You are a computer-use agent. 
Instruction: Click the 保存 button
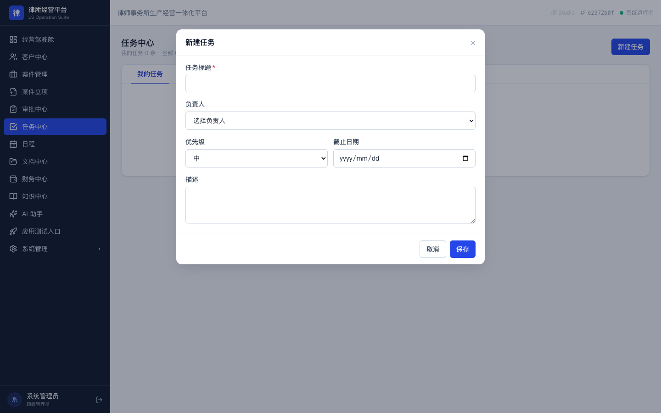(x=463, y=249)
